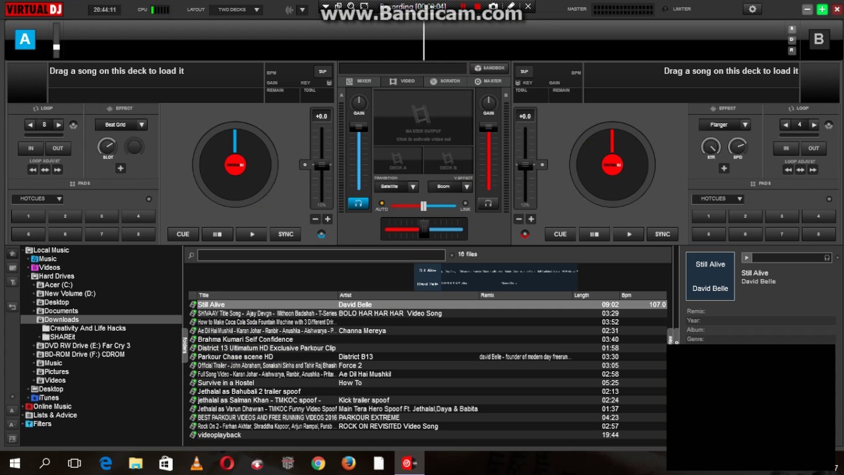Click the song search input field
This screenshot has height=475, width=844.
click(321, 255)
